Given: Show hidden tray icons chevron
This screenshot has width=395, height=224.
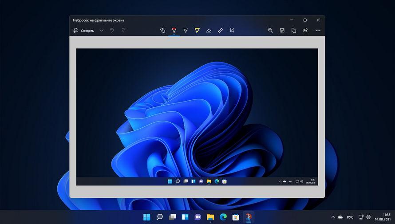Looking at the screenshot, I should coord(333,217).
